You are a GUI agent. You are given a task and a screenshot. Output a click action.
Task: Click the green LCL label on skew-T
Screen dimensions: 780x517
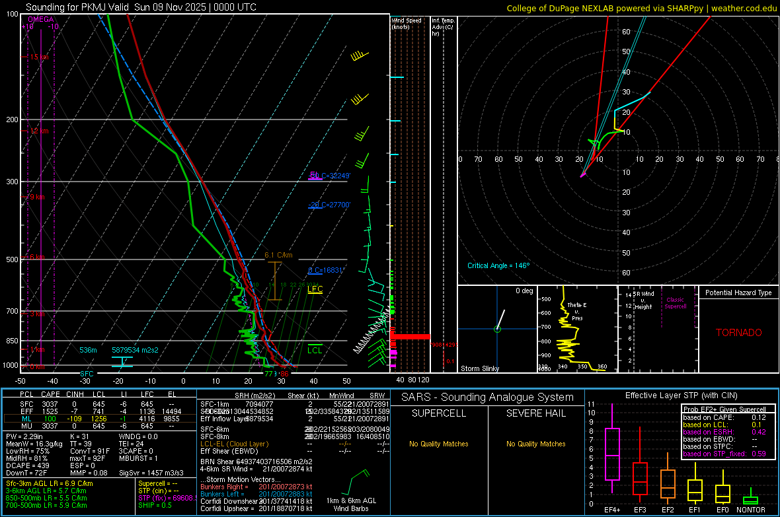[x=315, y=350]
